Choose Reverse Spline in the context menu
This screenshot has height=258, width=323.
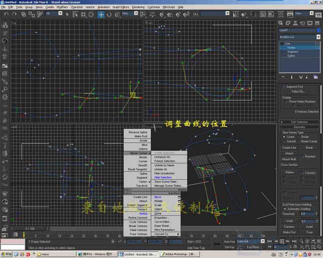point(137,132)
